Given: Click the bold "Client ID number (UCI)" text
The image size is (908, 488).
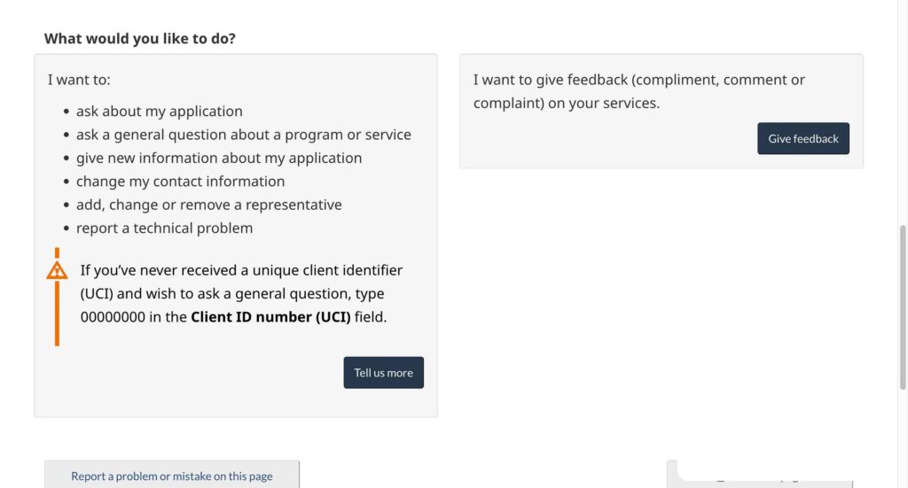Looking at the screenshot, I should pyautogui.click(x=270, y=316).
